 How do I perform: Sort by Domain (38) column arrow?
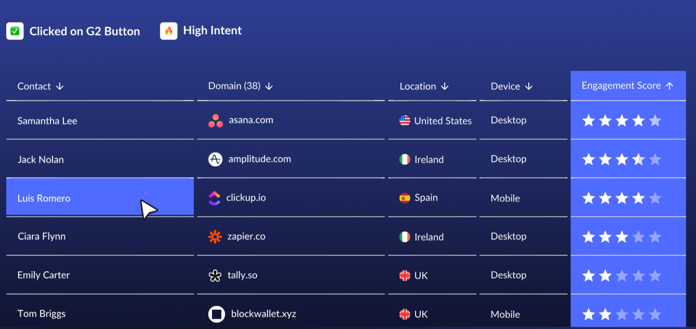269,86
